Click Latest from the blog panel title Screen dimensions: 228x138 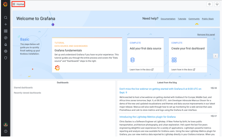pos(167,82)
